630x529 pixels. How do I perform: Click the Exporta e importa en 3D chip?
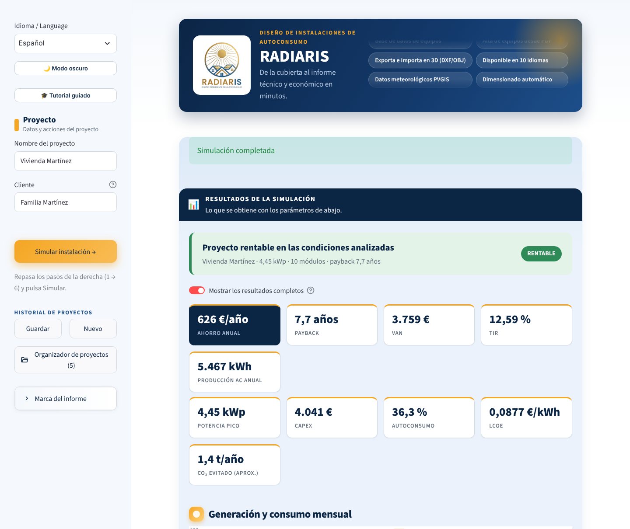click(420, 60)
